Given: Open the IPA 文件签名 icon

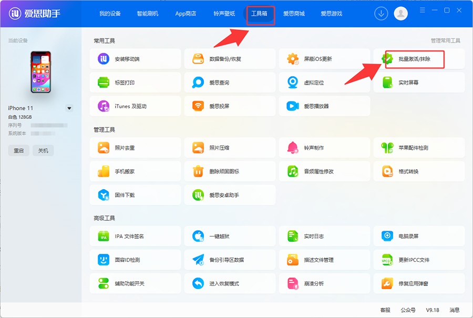Looking at the screenshot, I should (x=104, y=236).
